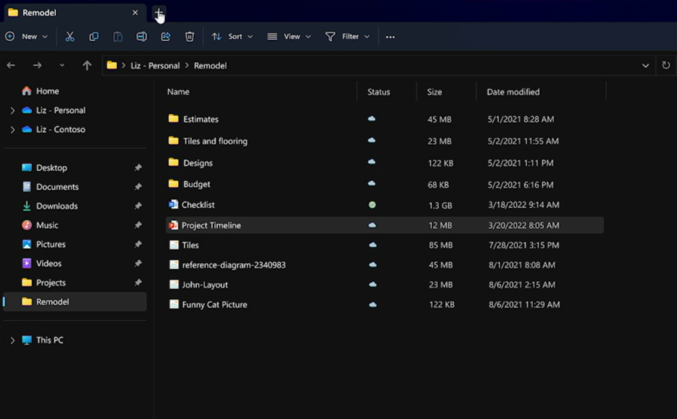Click the Delete trash can icon

190,37
